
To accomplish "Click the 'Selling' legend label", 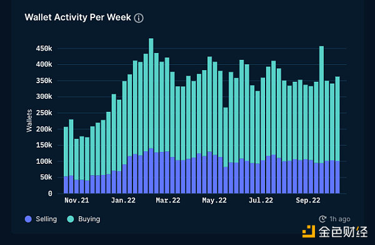I will tap(46, 219).
